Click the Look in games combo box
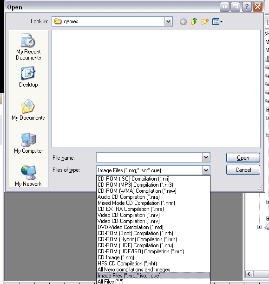 pos(112,21)
